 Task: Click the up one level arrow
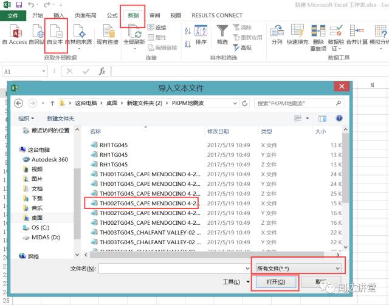pos(52,103)
